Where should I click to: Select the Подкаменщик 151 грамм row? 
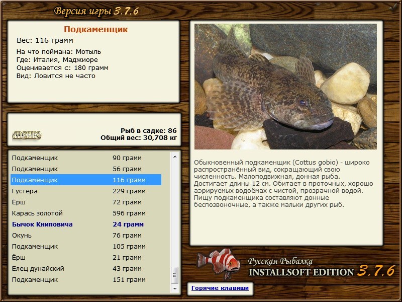86,279
